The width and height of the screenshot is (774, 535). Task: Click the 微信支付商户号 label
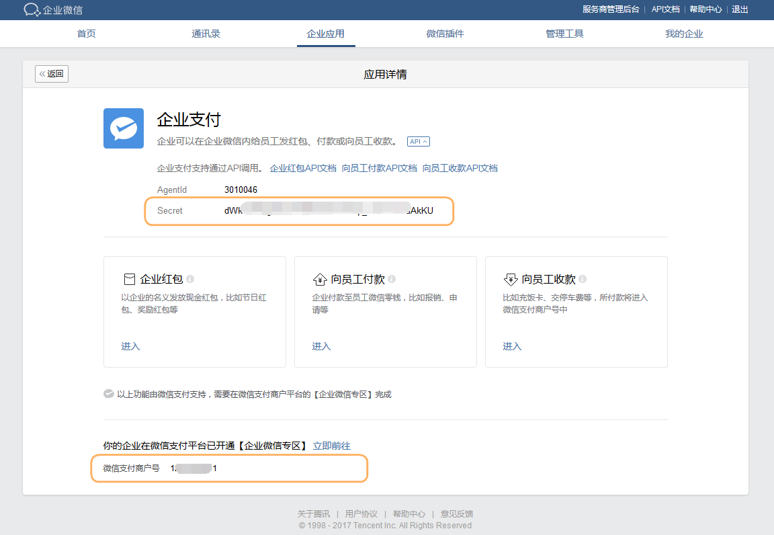pyautogui.click(x=131, y=468)
